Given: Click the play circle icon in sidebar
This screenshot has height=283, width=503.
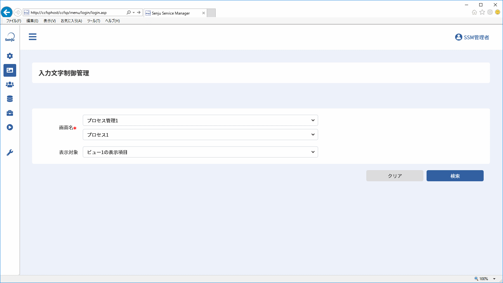Looking at the screenshot, I should 10,127.
